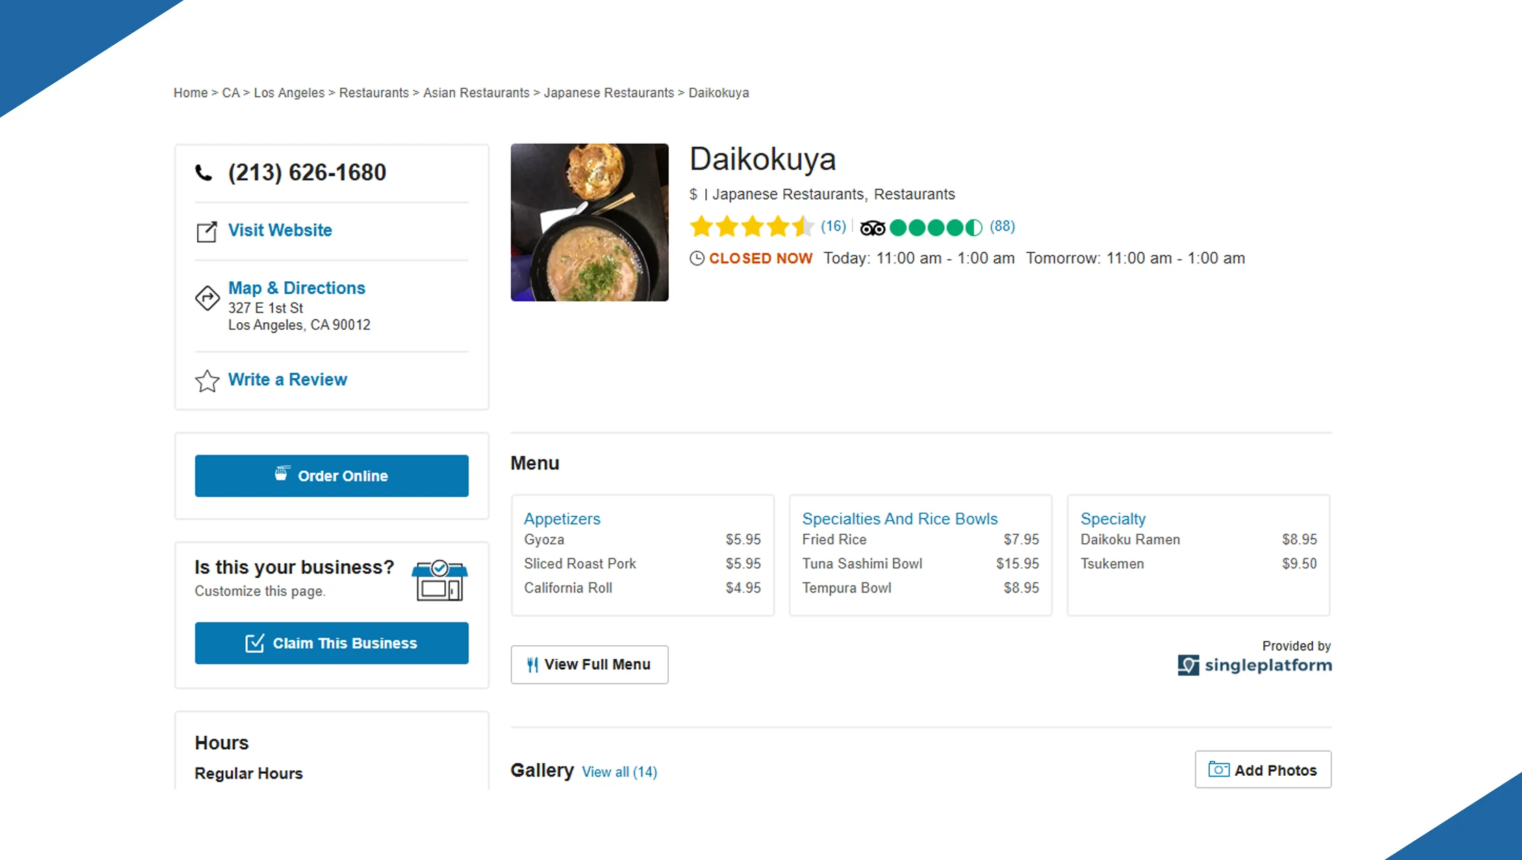Screen dimensions: 1522x860
Task: Go to Los Angeles breadcrumb
Action: [289, 93]
